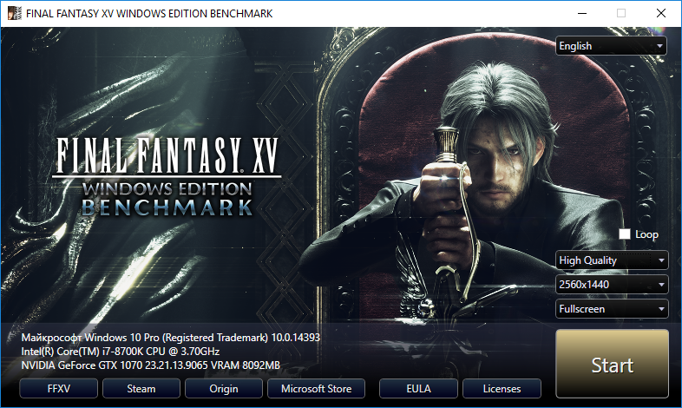Open the 2560x1440 resolution dropdown
The width and height of the screenshot is (682, 408).
[612, 285]
